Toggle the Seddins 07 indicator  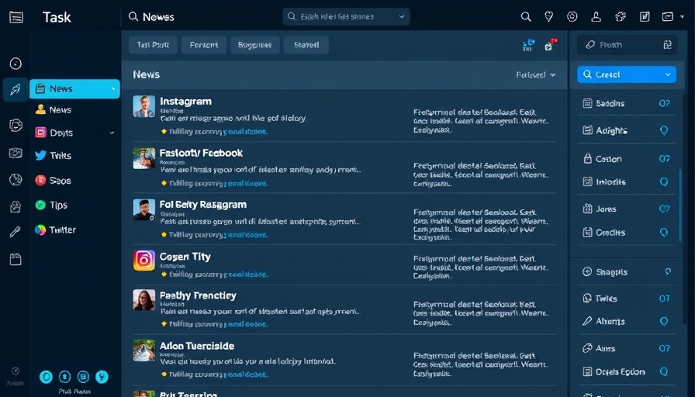coord(665,103)
